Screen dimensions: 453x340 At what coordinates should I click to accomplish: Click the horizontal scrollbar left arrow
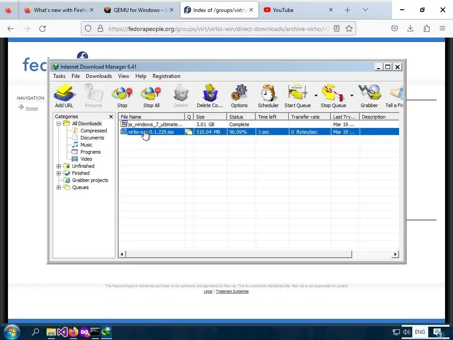click(x=122, y=255)
